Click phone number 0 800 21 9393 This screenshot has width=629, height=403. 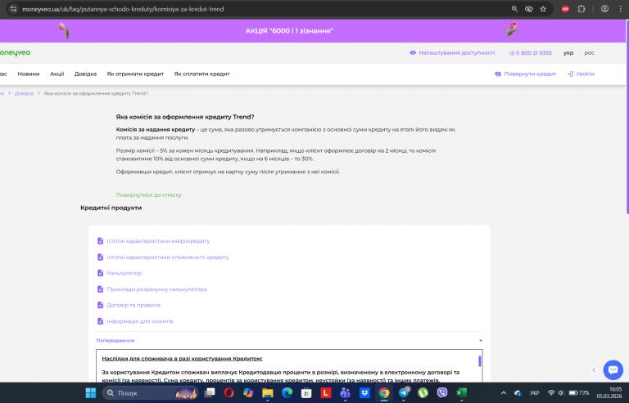tap(531, 53)
